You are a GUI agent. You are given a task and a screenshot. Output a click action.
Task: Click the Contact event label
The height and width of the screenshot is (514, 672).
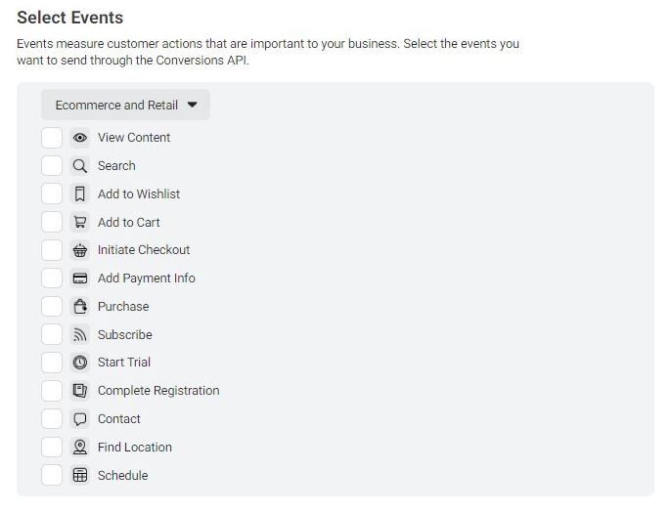click(x=119, y=419)
